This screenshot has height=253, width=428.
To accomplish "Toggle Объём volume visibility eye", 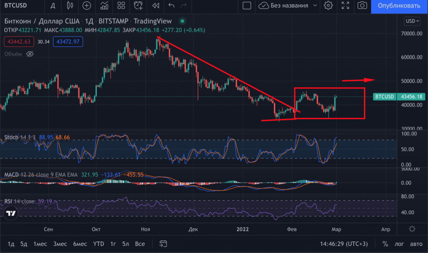I will [30, 54].
